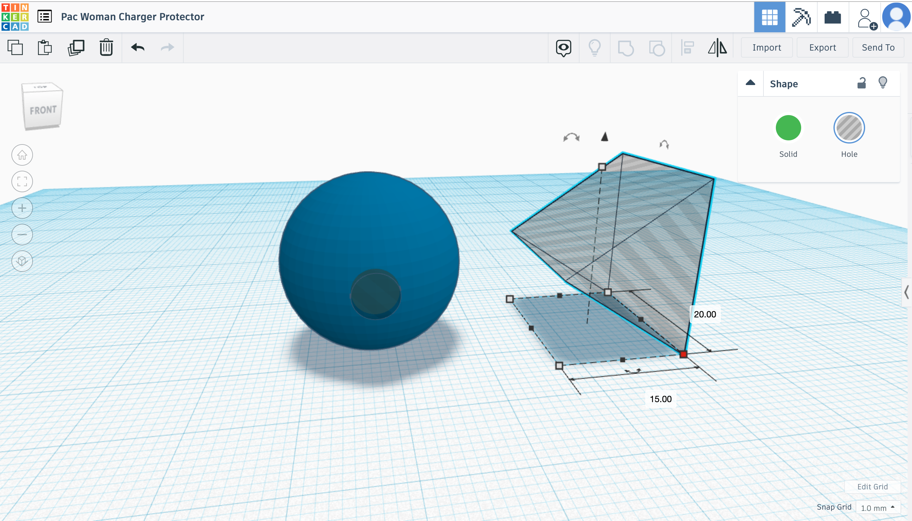Select the green Solid swatch
Image resolution: width=912 pixels, height=521 pixels.
pos(788,128)
